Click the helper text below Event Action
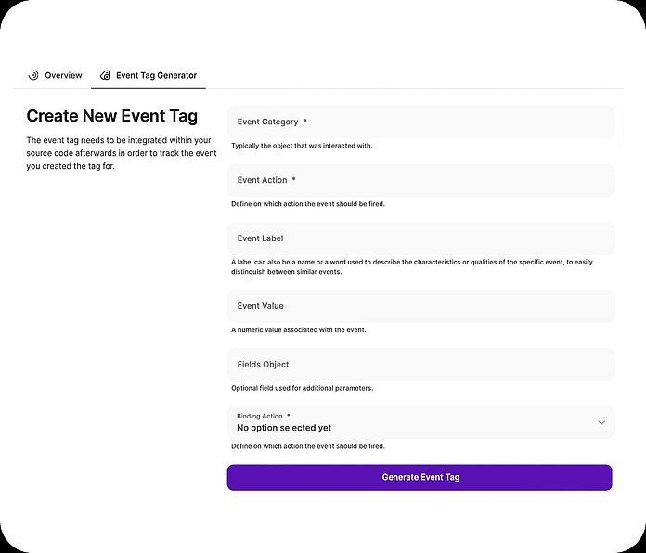Viewport: 646px width, 553px height. pos(307,204)
